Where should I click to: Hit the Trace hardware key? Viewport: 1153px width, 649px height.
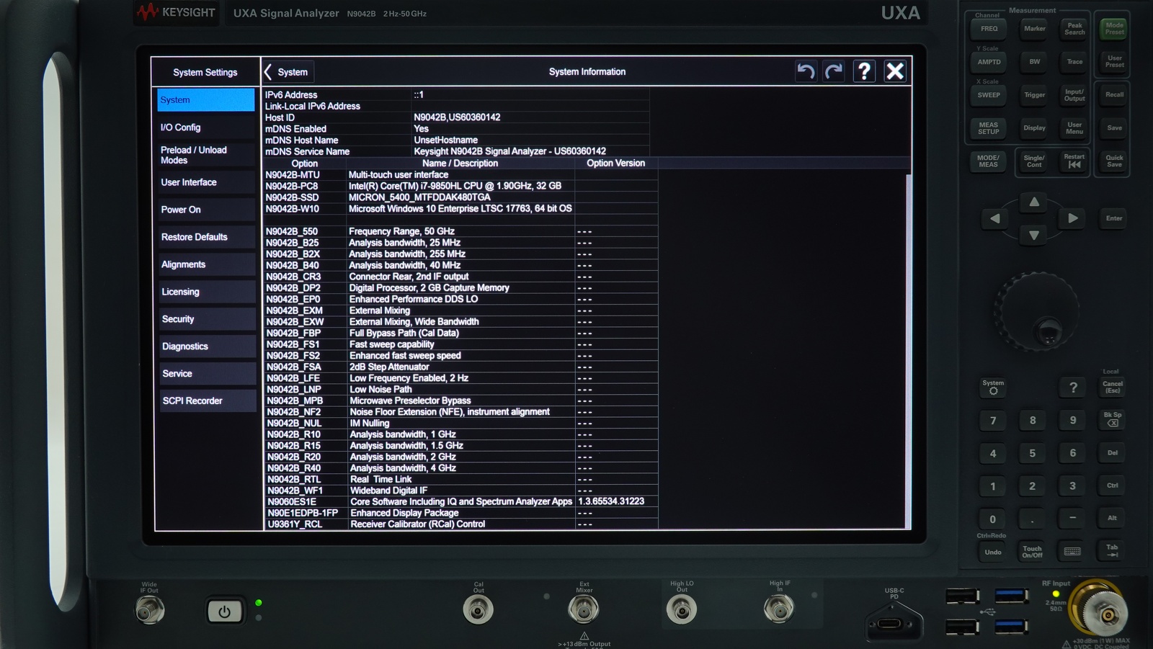1074,62
